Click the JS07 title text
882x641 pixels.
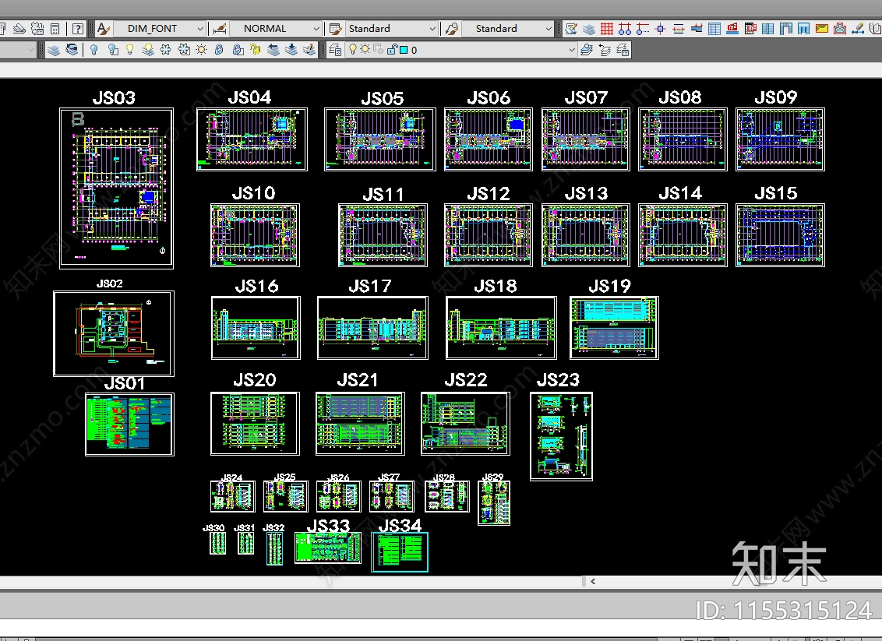pos(586,98)
